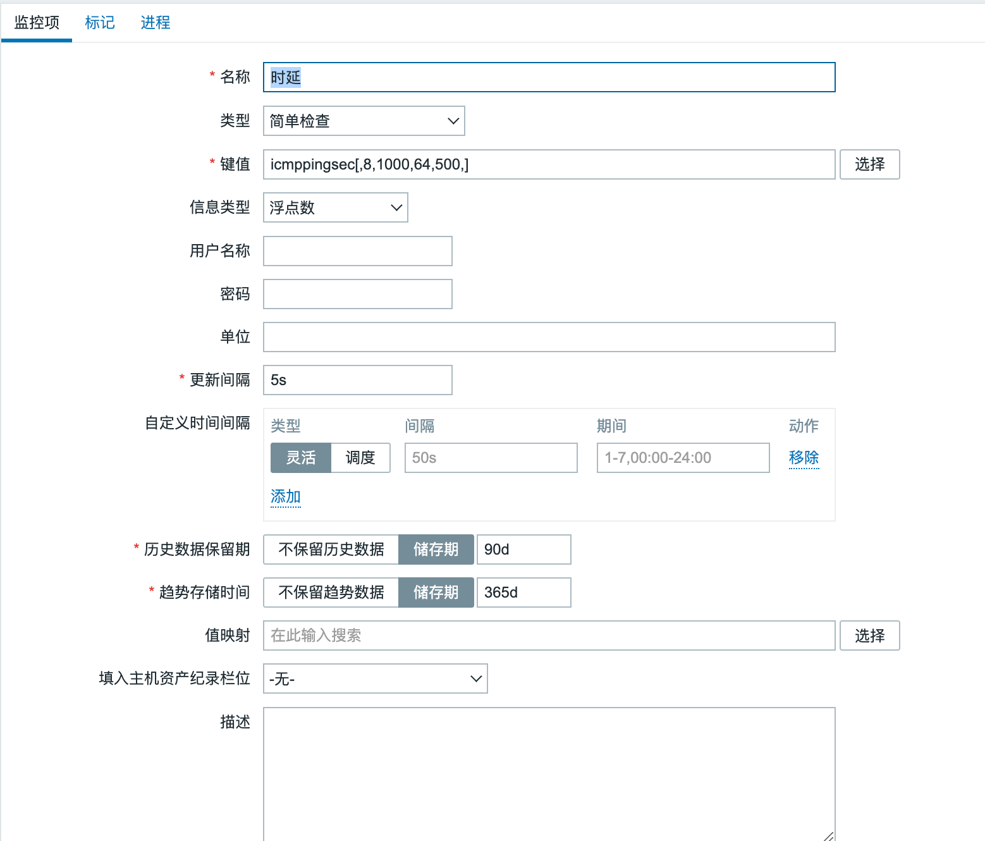Choose 不保留趋势数据 for trend storage
The height and width of the screenshot is (841, 985).
click(330, 592)
